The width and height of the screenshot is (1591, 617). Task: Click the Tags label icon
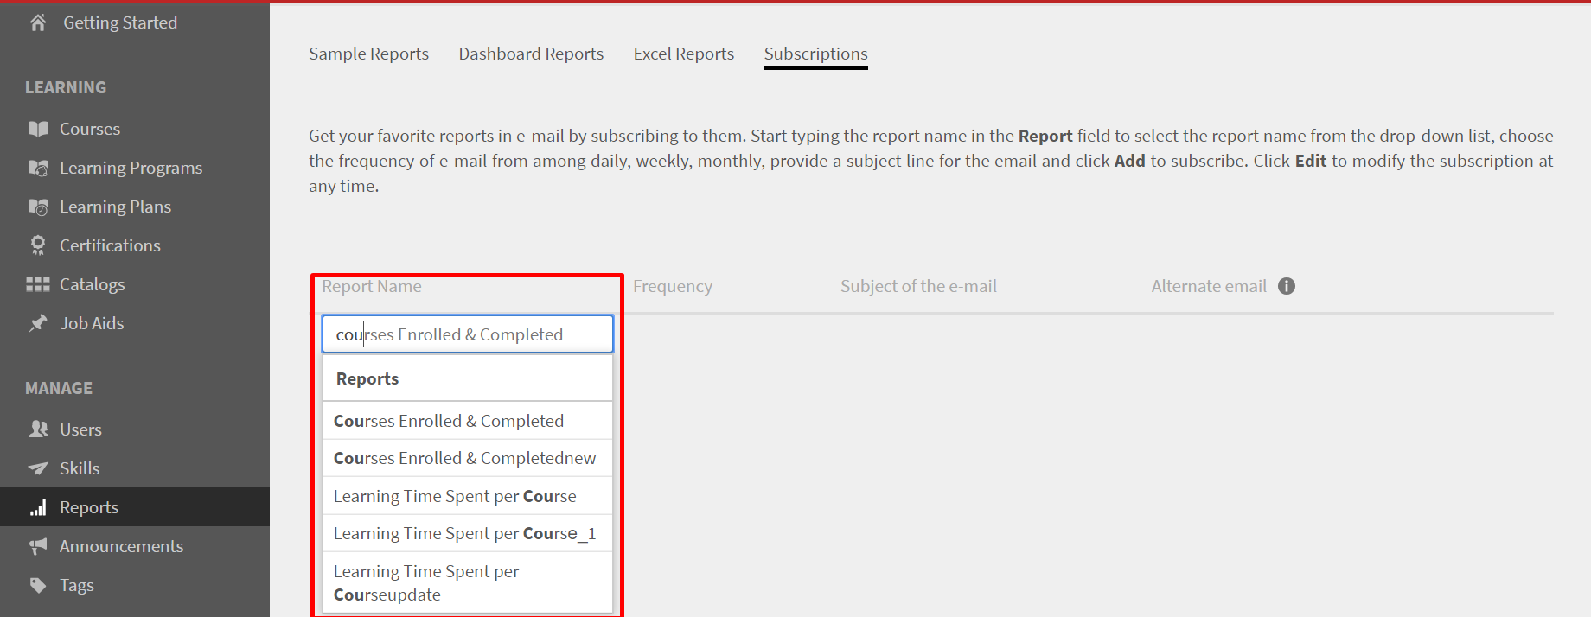[38, 585]
